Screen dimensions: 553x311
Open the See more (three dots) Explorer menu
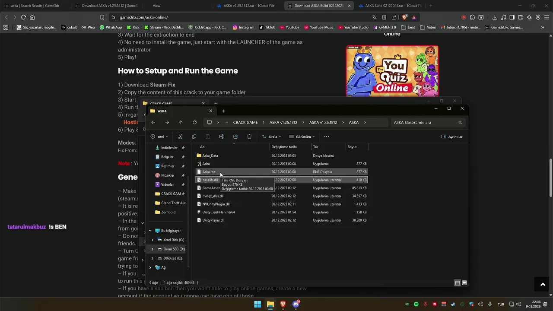pos(327,136)
